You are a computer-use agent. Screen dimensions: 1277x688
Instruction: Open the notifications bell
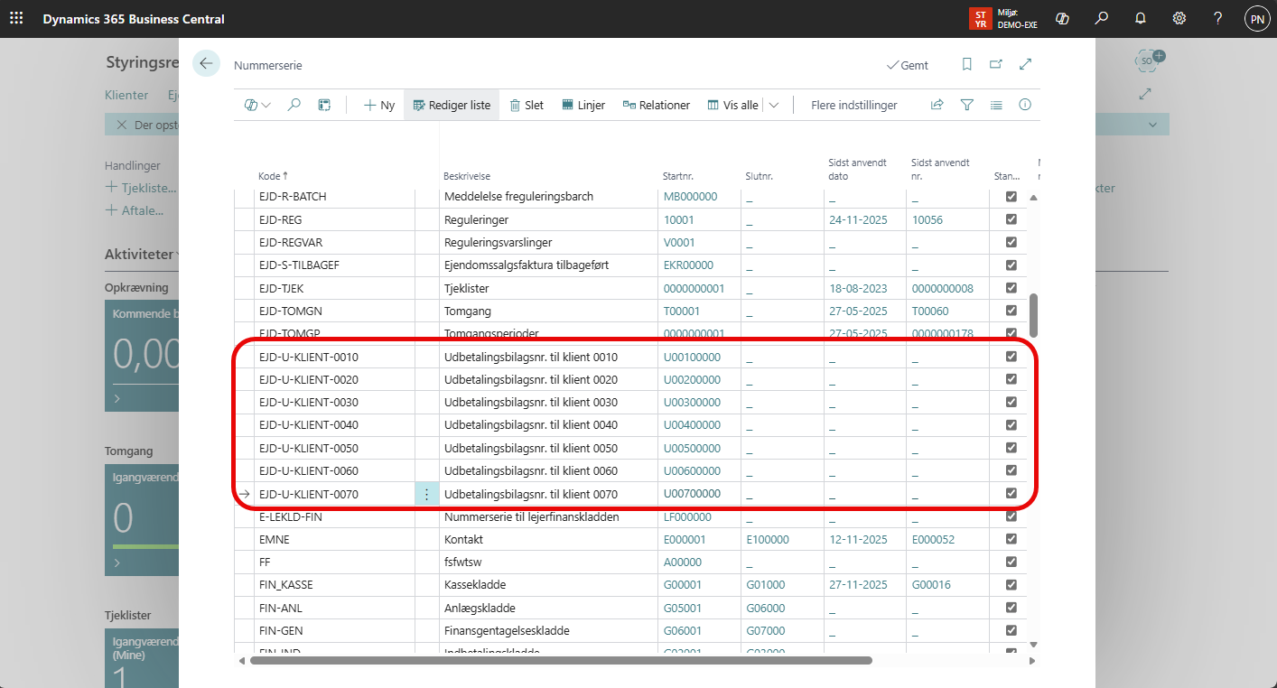pos(1140,18)
